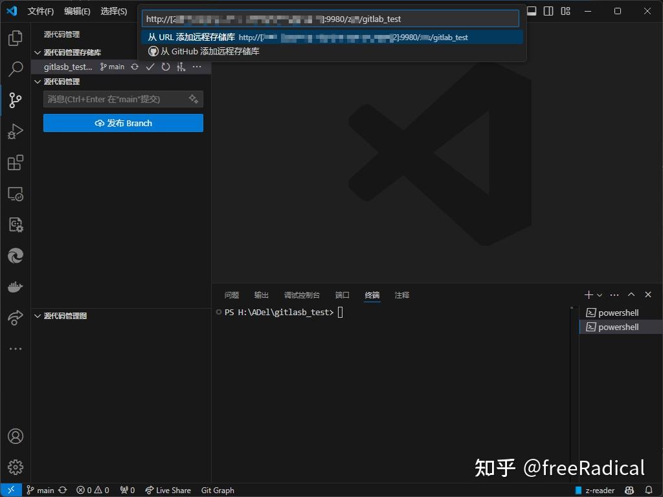Select the Explorer icon in activity bar
This screenshot has width=663, height=497.
14,38
